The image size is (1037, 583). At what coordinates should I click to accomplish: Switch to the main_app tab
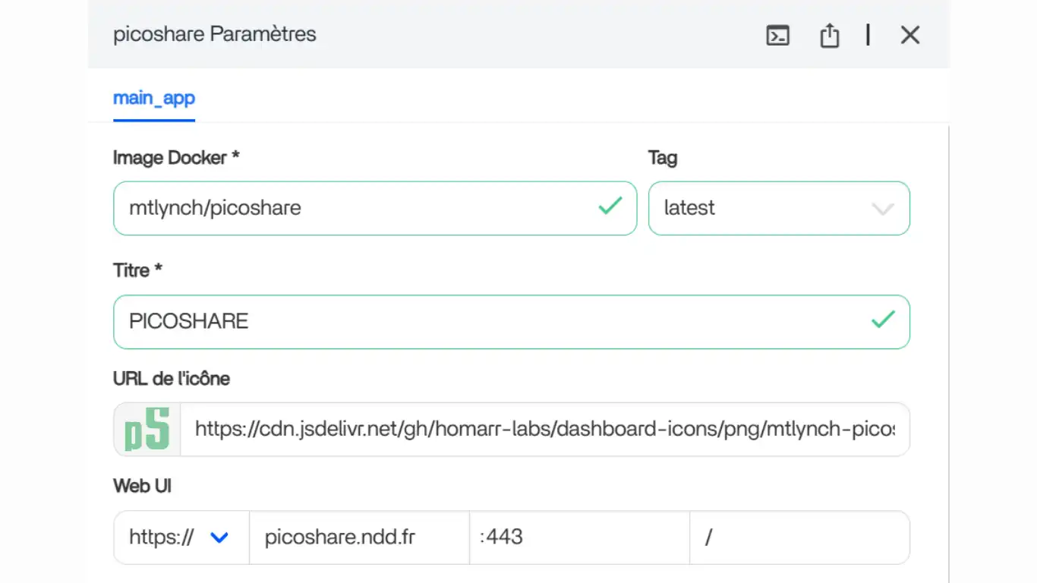[x=154, y=98]
